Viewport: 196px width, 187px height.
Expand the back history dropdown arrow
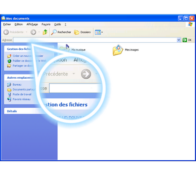(27, 32)
